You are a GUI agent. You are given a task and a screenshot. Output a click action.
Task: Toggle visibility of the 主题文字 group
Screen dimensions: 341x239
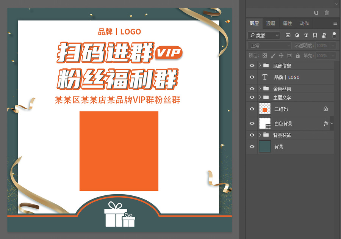252,97
